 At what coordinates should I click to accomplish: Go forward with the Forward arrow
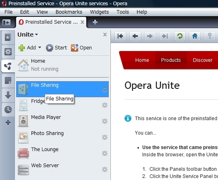[150, 36]
